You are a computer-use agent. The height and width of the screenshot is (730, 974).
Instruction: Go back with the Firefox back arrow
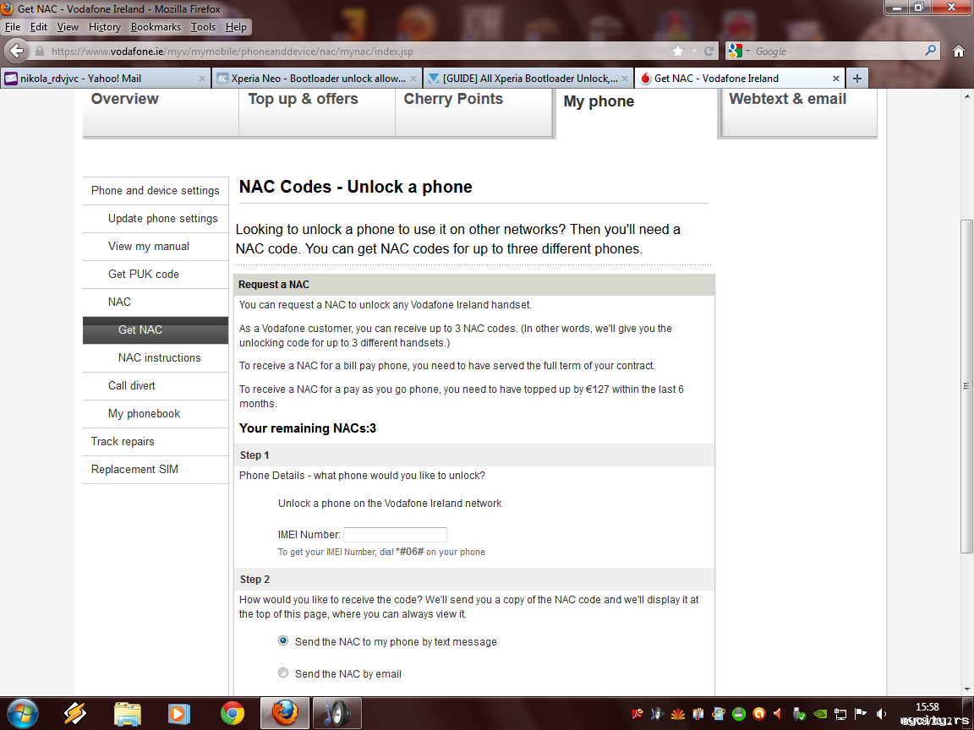17,51
